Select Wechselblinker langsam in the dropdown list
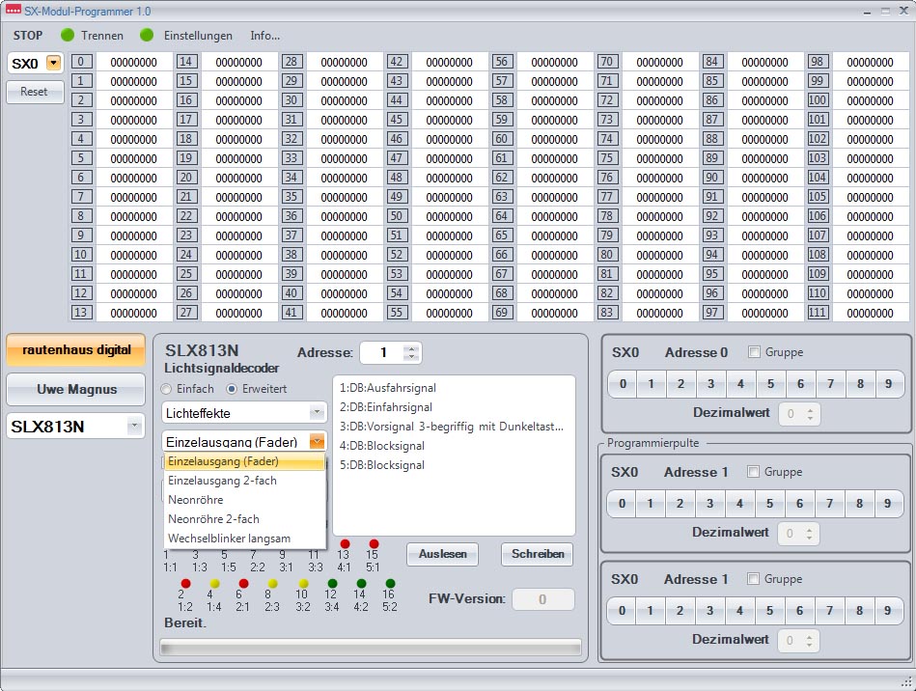916x691 pixels. tap(229, 539)
